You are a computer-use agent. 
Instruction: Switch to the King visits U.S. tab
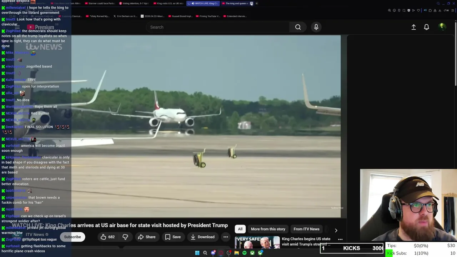tap(169, 3)
